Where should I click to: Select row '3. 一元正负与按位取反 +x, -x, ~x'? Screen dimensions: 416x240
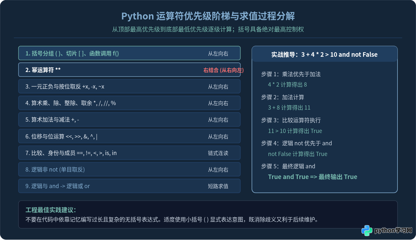(x=129, y=87)
